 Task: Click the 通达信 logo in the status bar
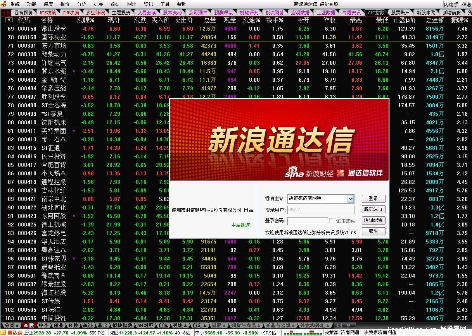click(x=12, y=333)
